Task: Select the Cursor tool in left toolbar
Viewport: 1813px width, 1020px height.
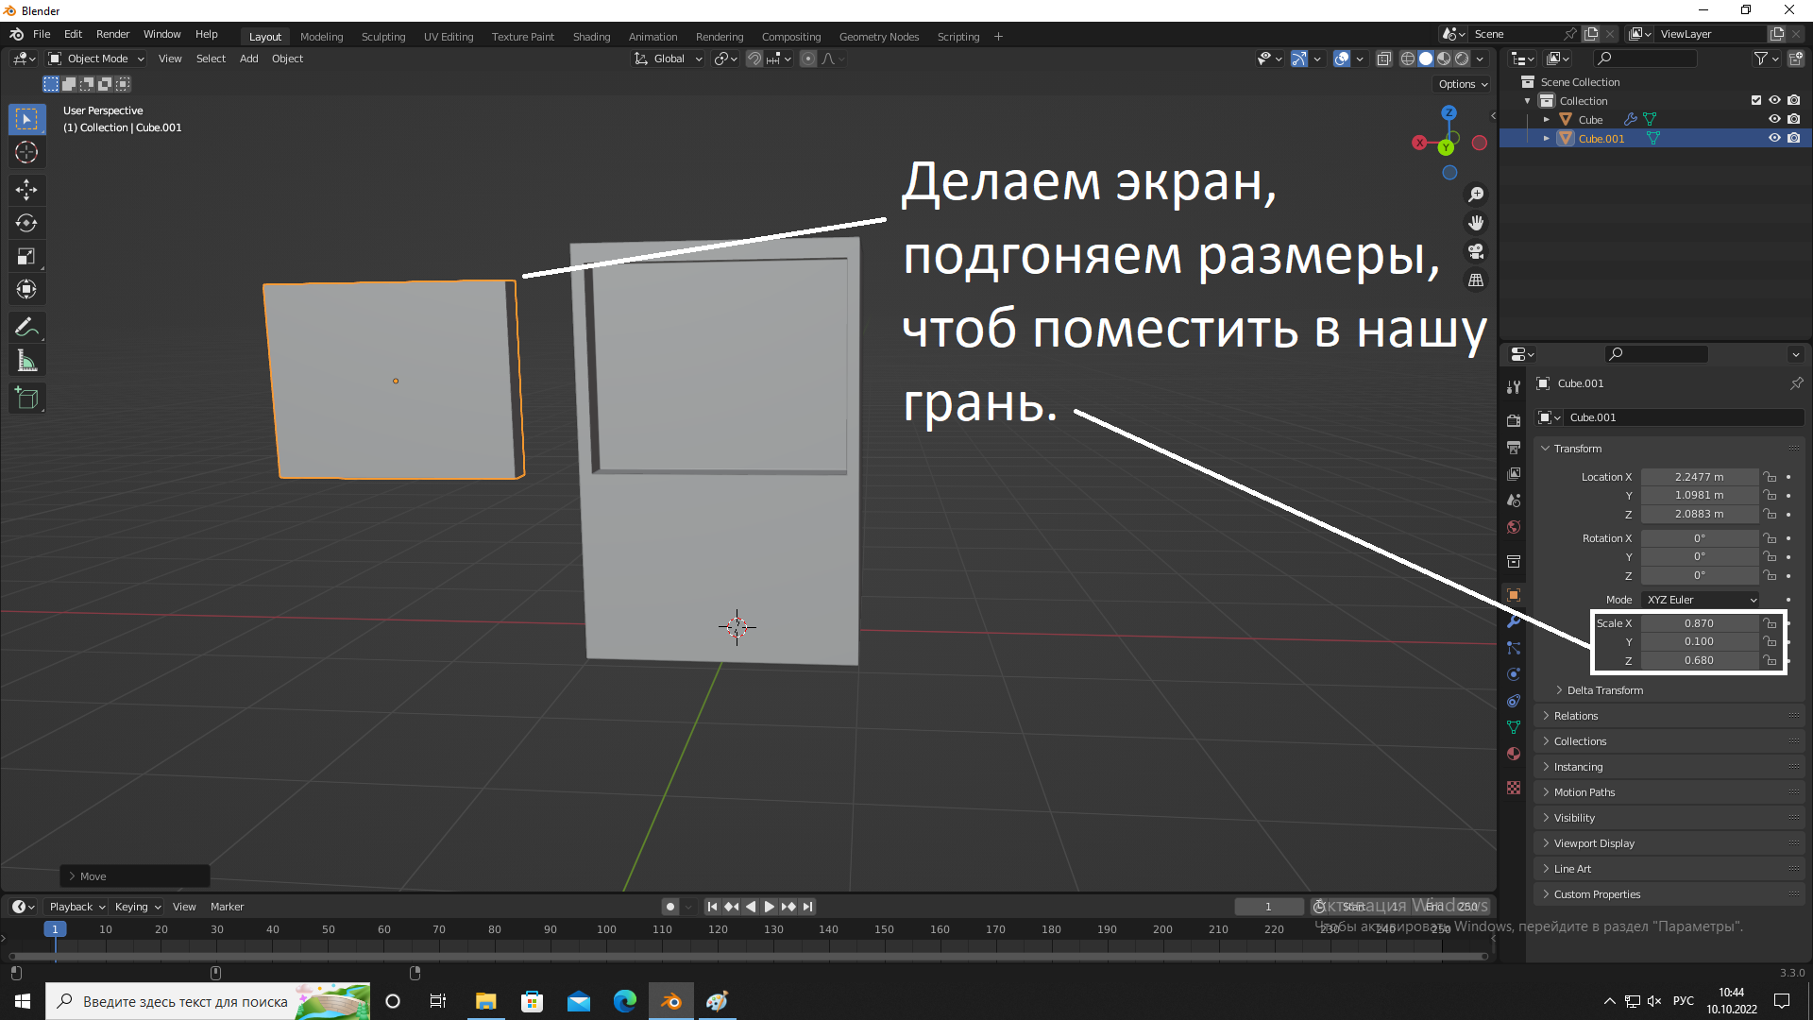Action: pos(26,152)
